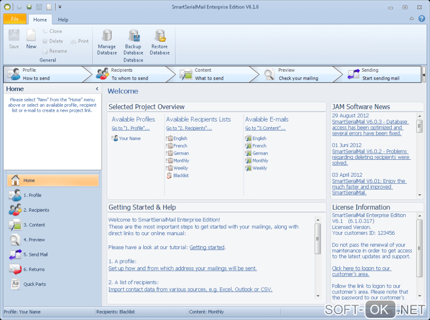Click Rename in the General group

pyautogui.click(x=54, y=51)
